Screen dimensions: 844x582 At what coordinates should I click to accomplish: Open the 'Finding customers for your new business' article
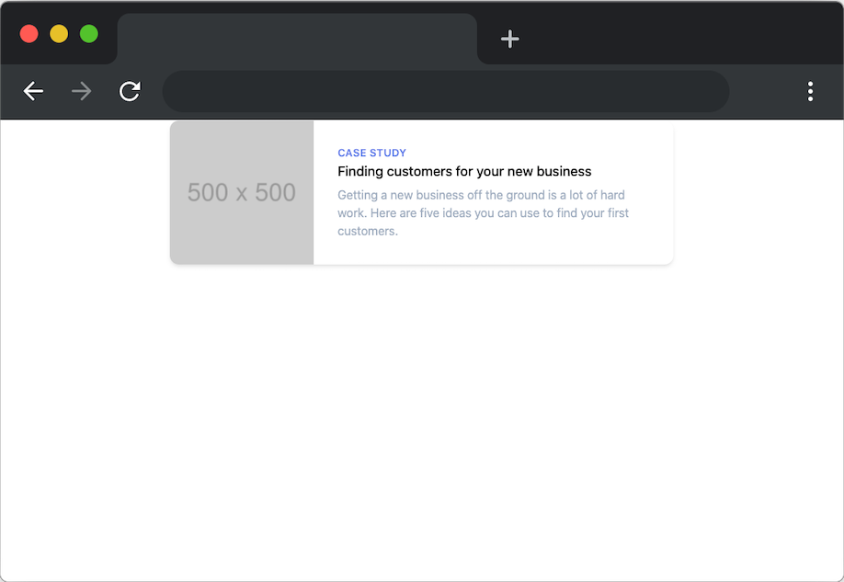point(464,171)
